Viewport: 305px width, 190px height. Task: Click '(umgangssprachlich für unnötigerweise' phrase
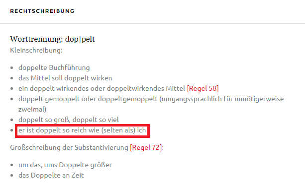click(x=221, y=99)
